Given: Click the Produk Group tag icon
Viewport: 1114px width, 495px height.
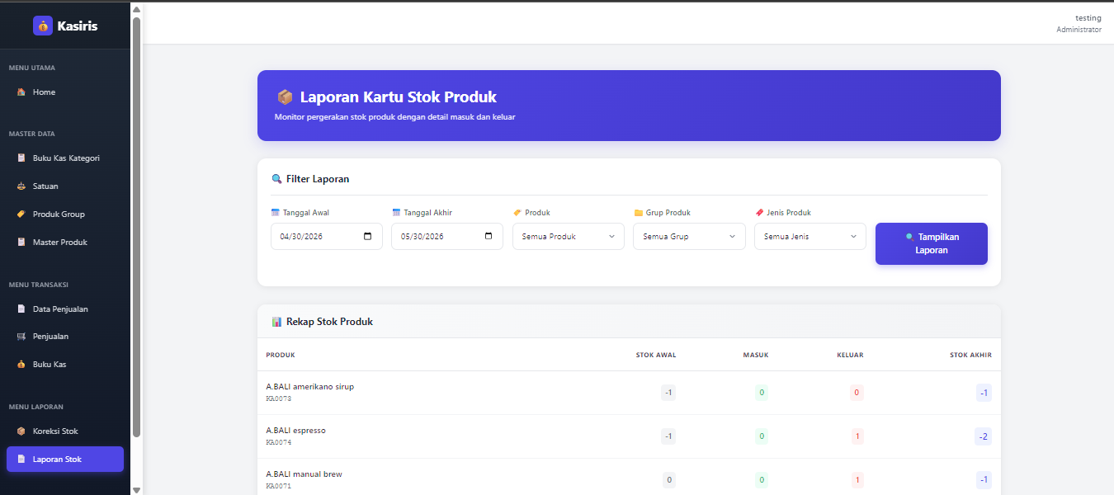Looking at the screenshot, I should (x=21, y=214).
